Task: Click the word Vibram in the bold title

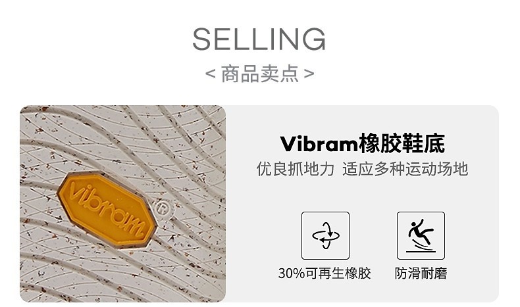Action: (x=319, y=144)
